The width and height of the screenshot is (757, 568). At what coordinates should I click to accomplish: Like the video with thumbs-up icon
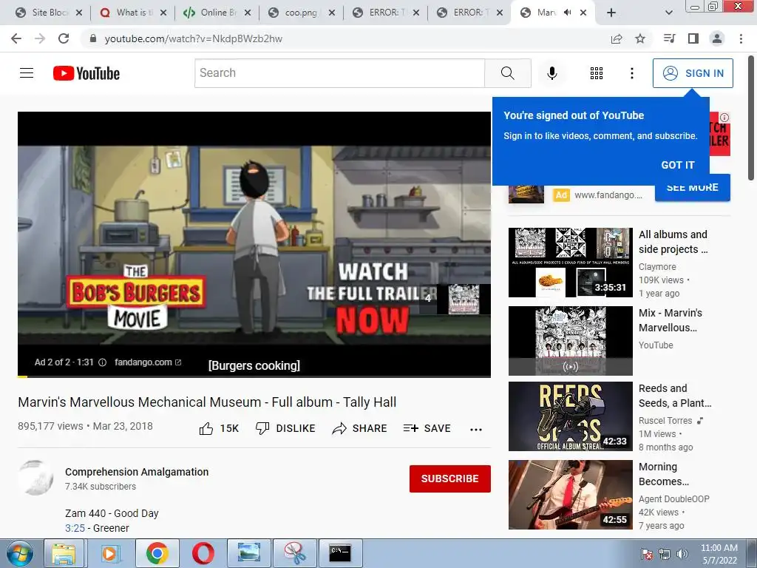206,428
